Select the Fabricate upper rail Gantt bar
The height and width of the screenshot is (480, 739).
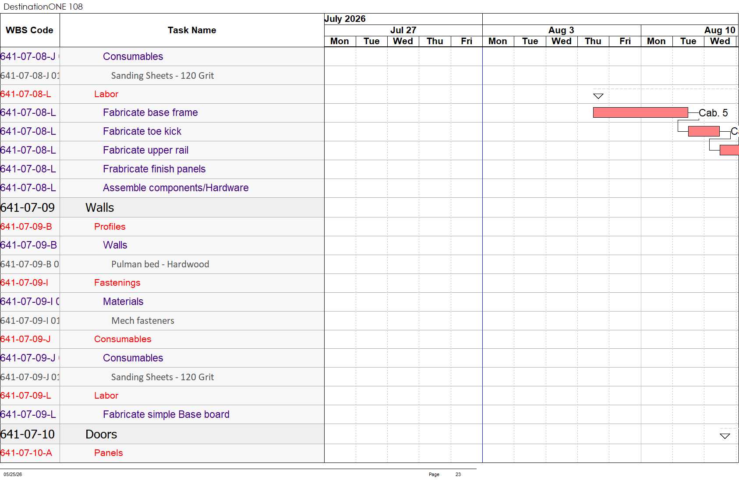(729, 150)
